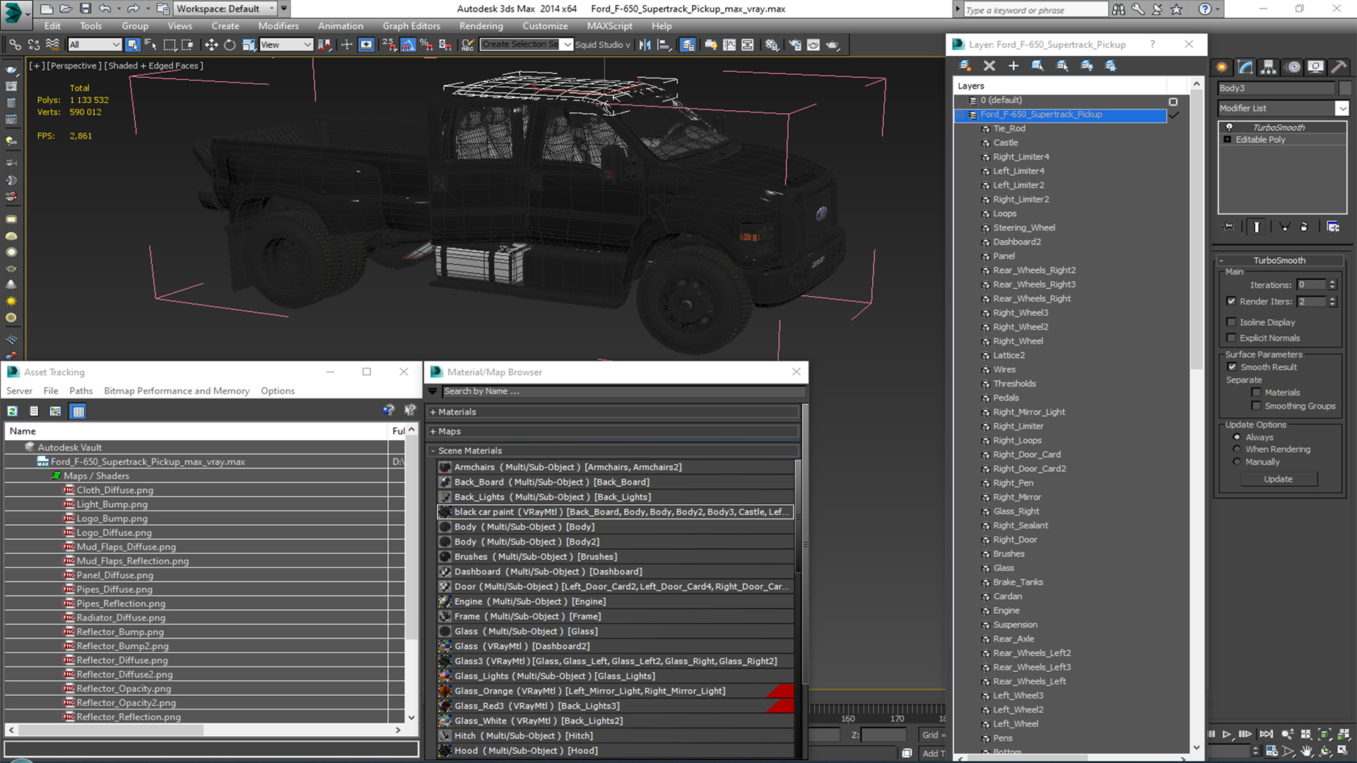Open the Save File icon in title bar
The image size is (1357, 763).
[85, 8]
